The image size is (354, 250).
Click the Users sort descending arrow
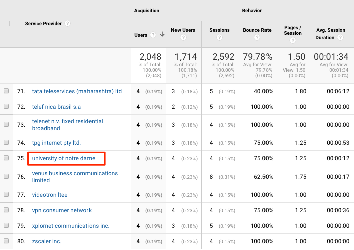162,34
